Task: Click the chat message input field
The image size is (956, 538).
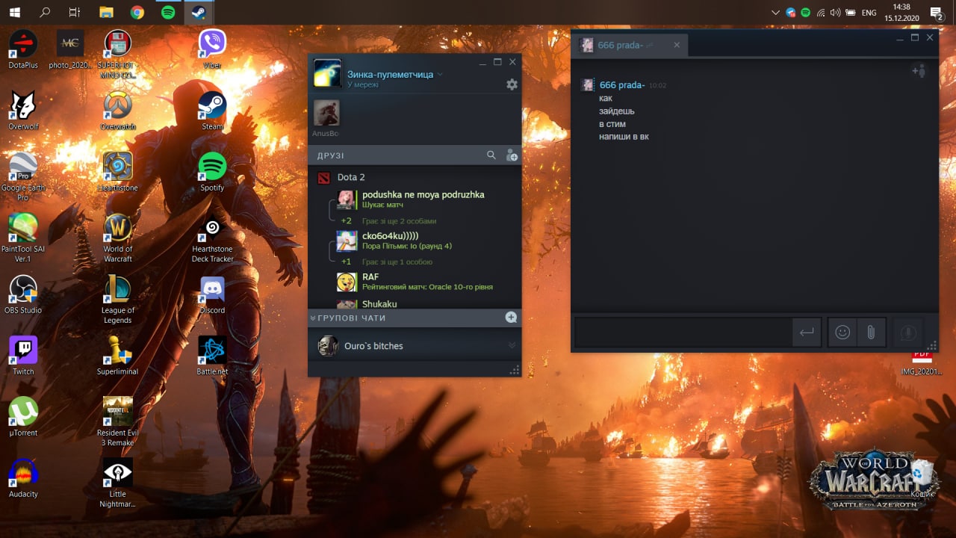Action: (683, 333)
